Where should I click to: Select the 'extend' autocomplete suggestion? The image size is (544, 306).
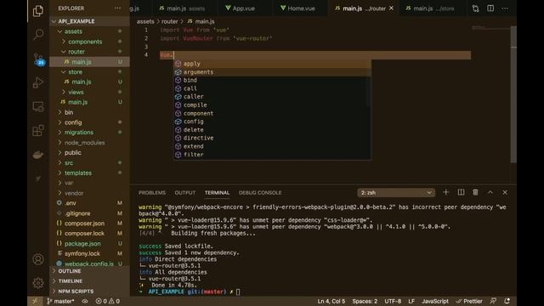click(272, 146)
